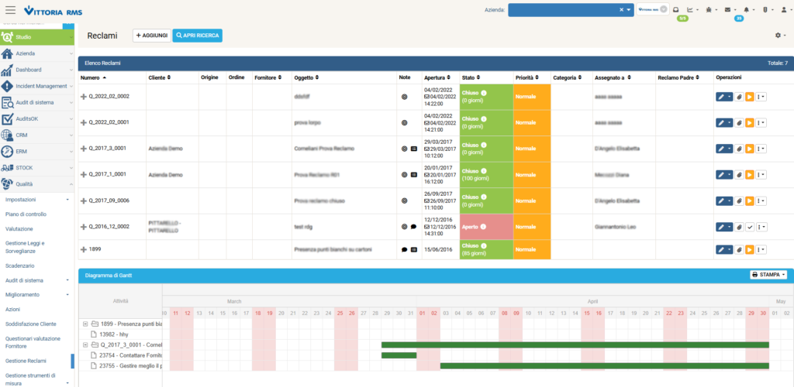Open the bug report menu in top bar
The width and height of the screenshot is (794, 387).
[x=710, y=9]
